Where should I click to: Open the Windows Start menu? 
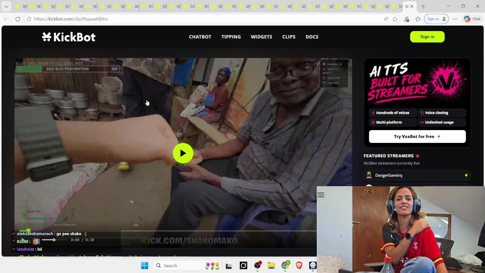(x=144, y=265)
